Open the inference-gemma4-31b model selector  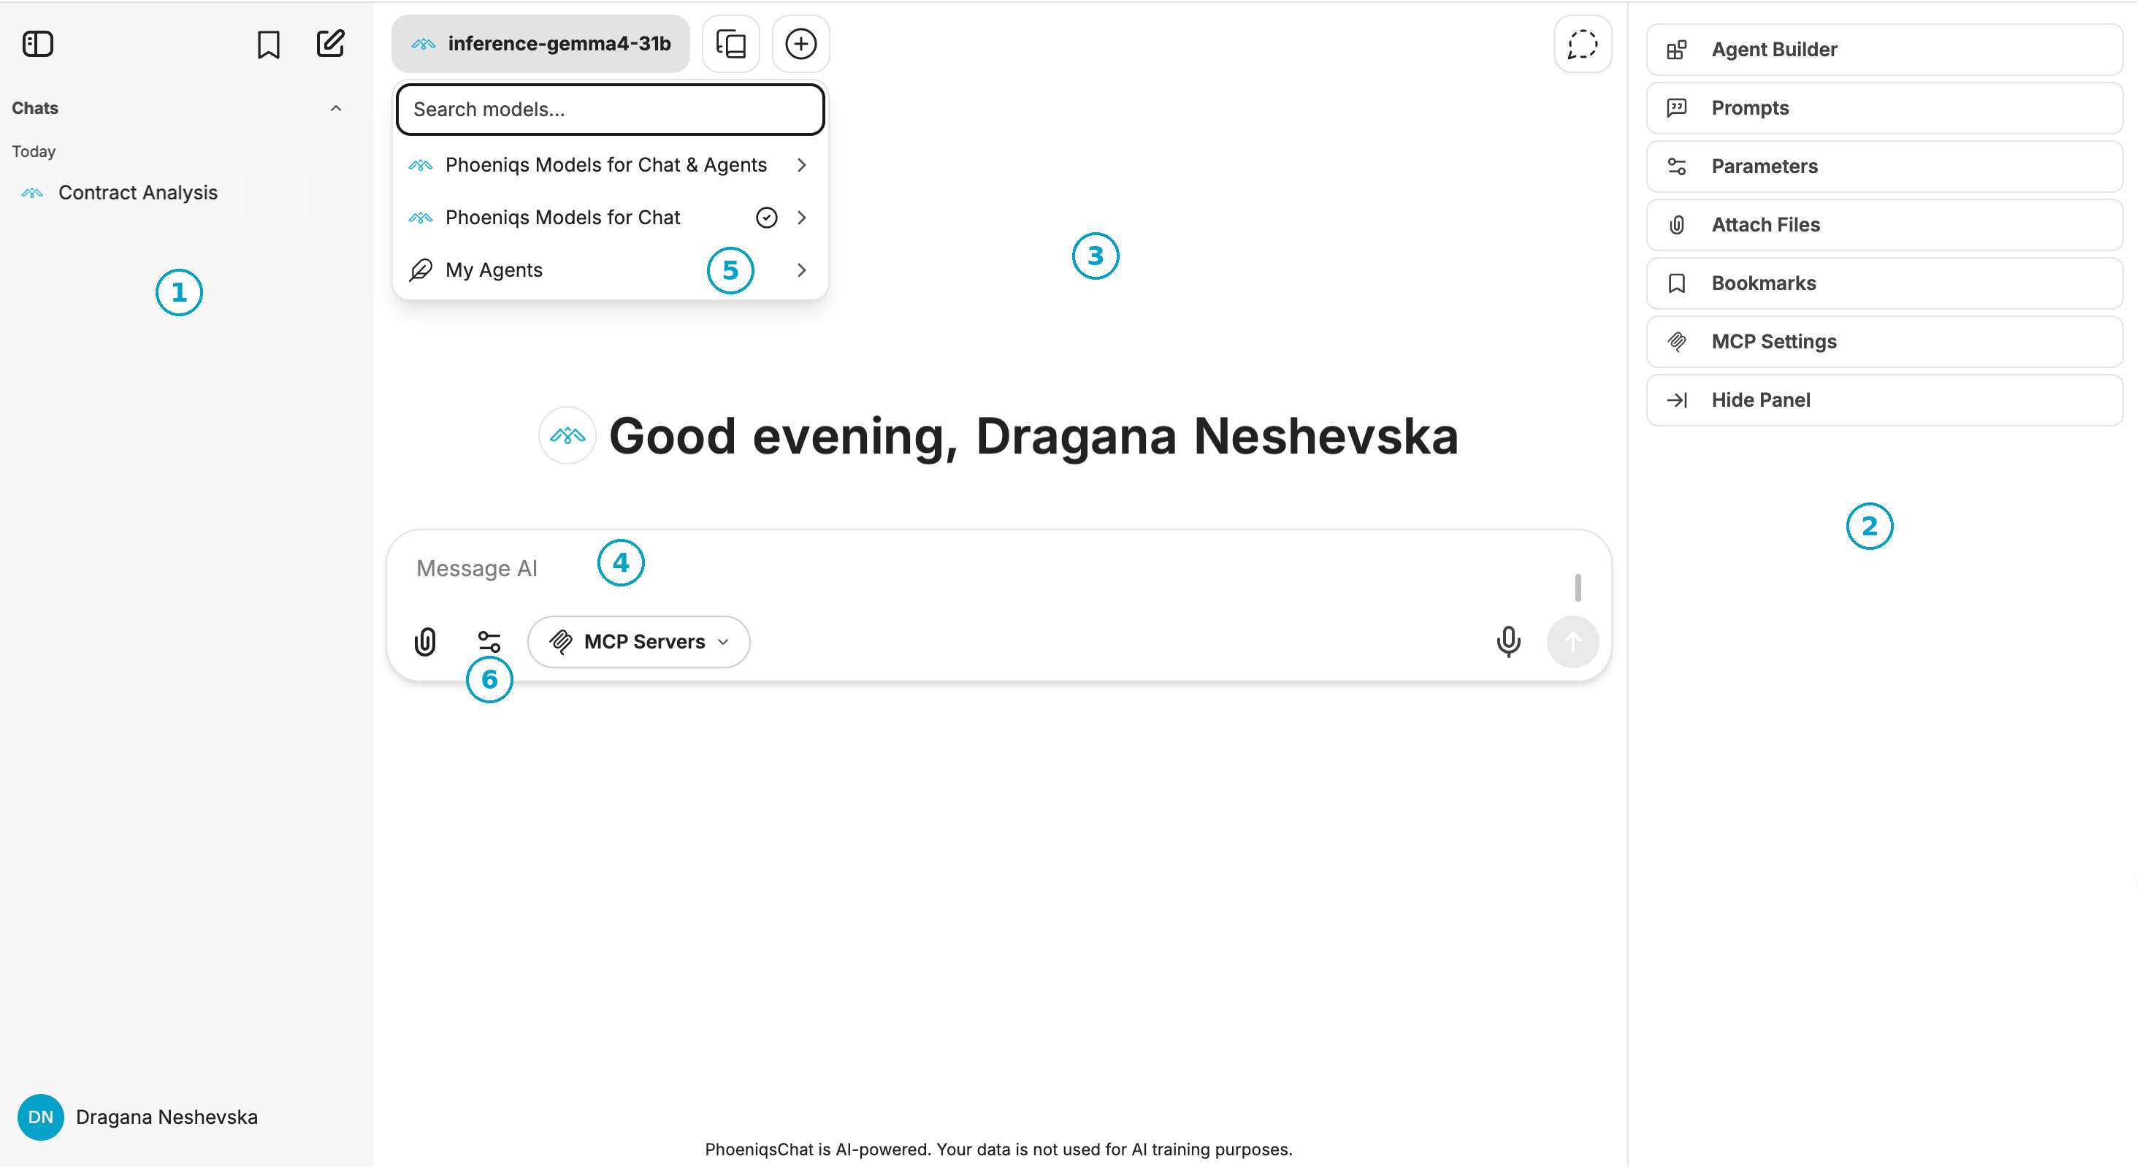(541, 44)
